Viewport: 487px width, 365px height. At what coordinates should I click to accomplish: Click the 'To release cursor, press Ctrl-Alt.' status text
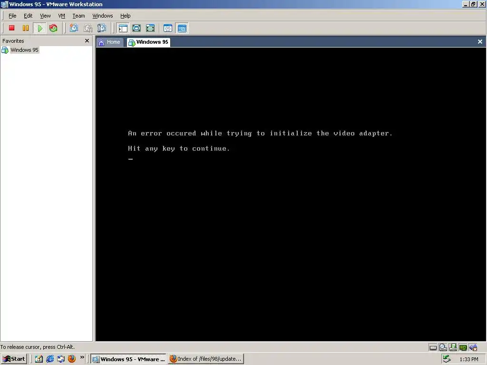[37, 347]
